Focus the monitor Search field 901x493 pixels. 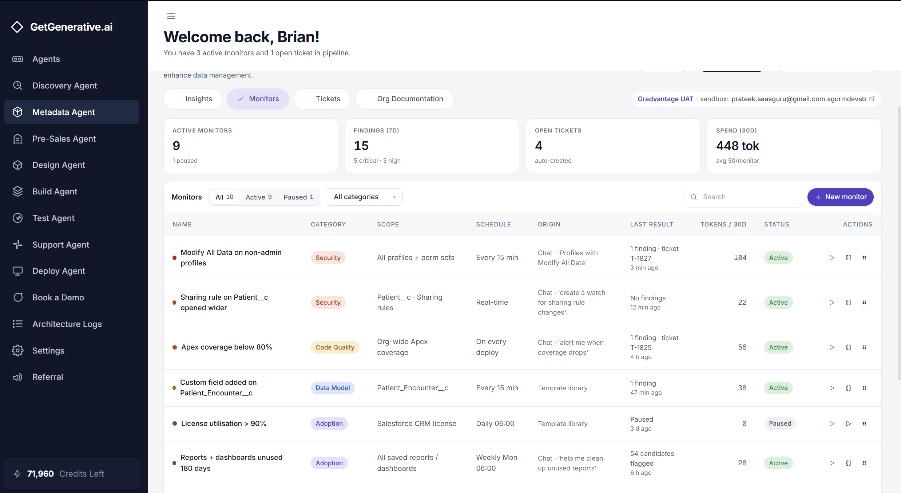click(743, 197)
